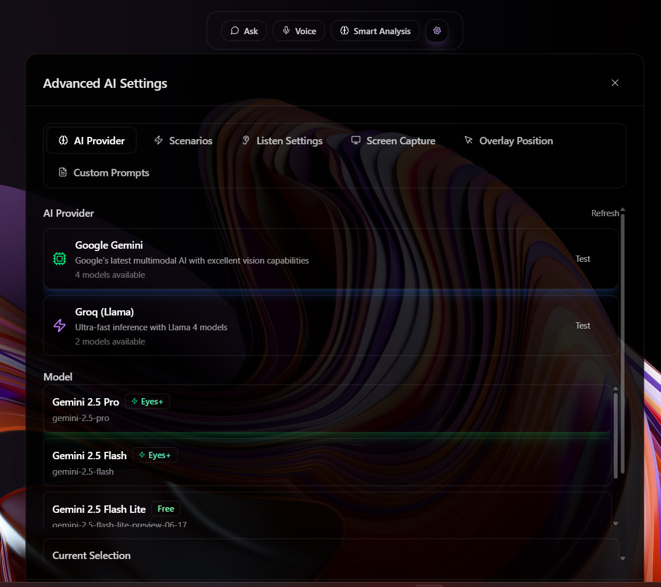This screenshot has width=661, height=587.
Task: Click the microphone icon in Voice
Action: coord(286,30)
